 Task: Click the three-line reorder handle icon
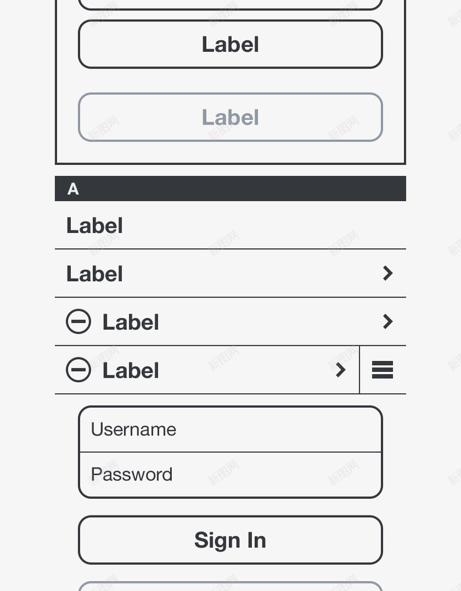tap(383, 370)
